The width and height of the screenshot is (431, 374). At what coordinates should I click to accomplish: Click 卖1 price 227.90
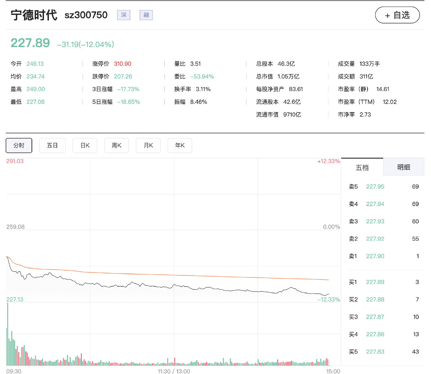tap(375, 256)
